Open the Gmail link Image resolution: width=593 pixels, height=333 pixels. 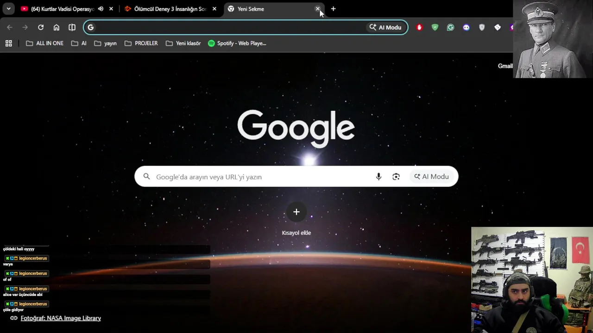pyautogui.click(x=505, y=66)
